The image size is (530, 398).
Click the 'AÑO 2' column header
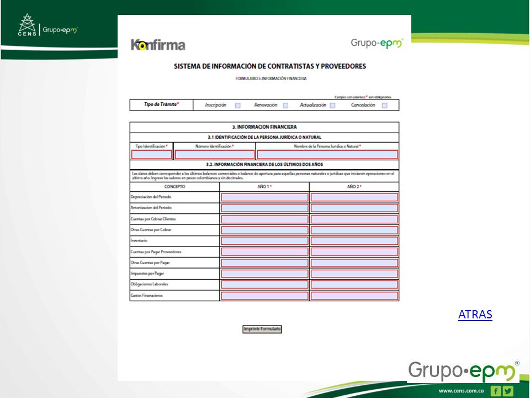[354, 186]
